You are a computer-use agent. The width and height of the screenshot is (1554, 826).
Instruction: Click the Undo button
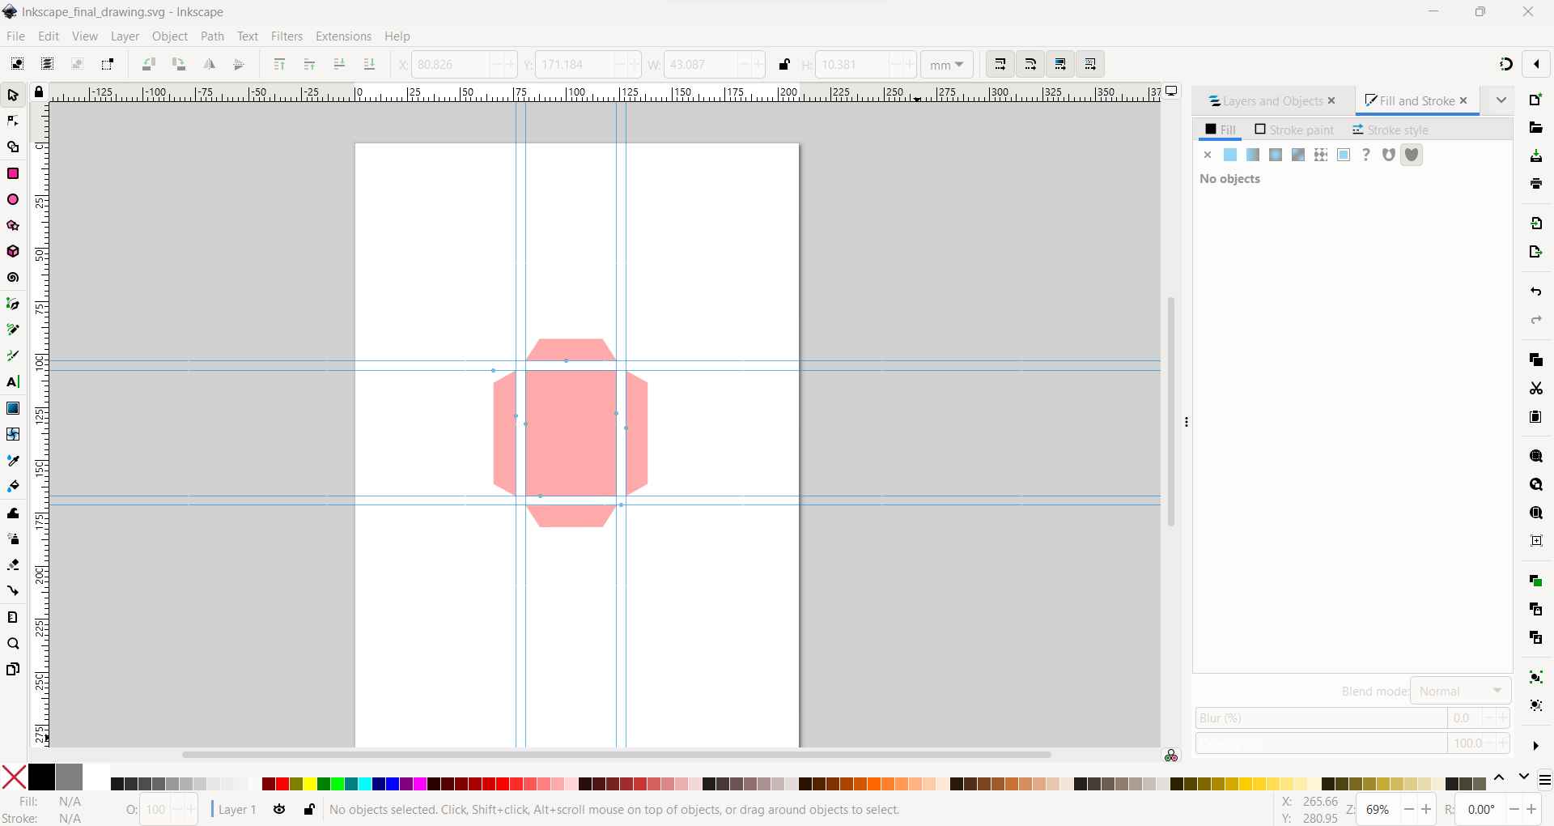pyautogui.click(x=1536, y=292)
